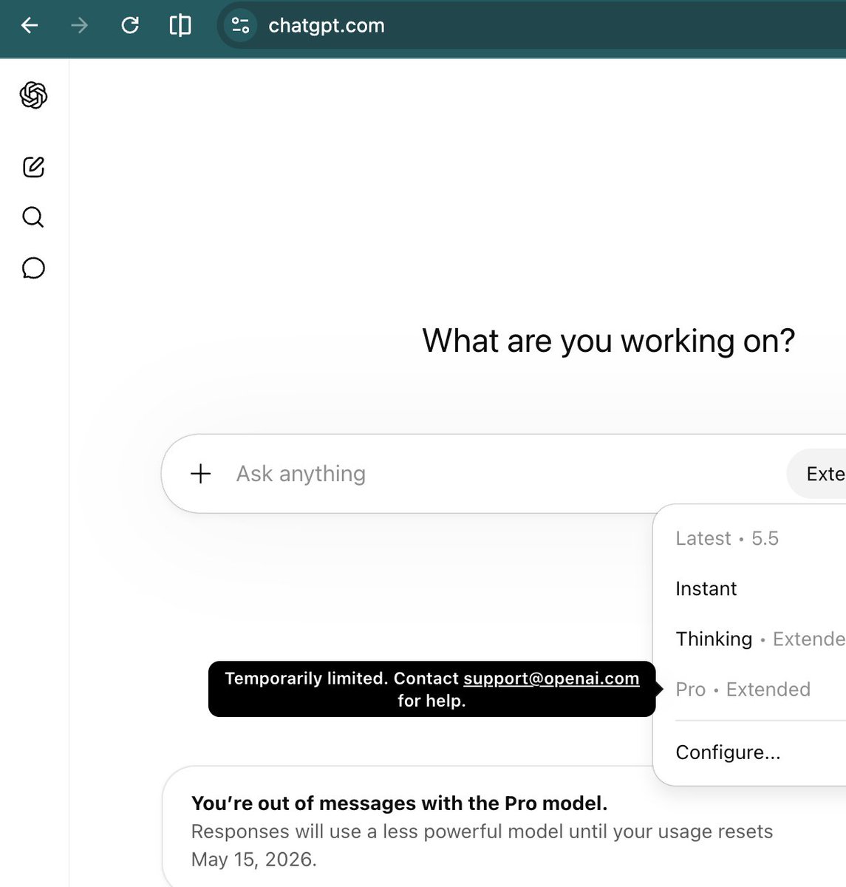846x887 pixels.
Task: Reload the chatgpt.com page
Action: 130,26
